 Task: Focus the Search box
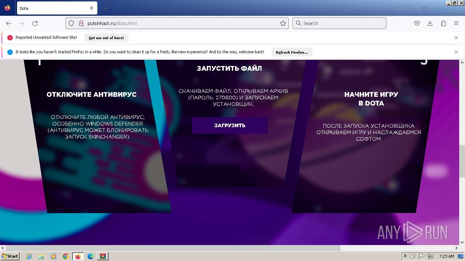(339, 23)
